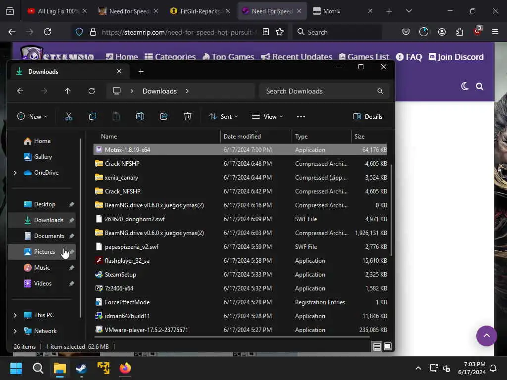Expand the Network tree node

[x=15, y=331]
